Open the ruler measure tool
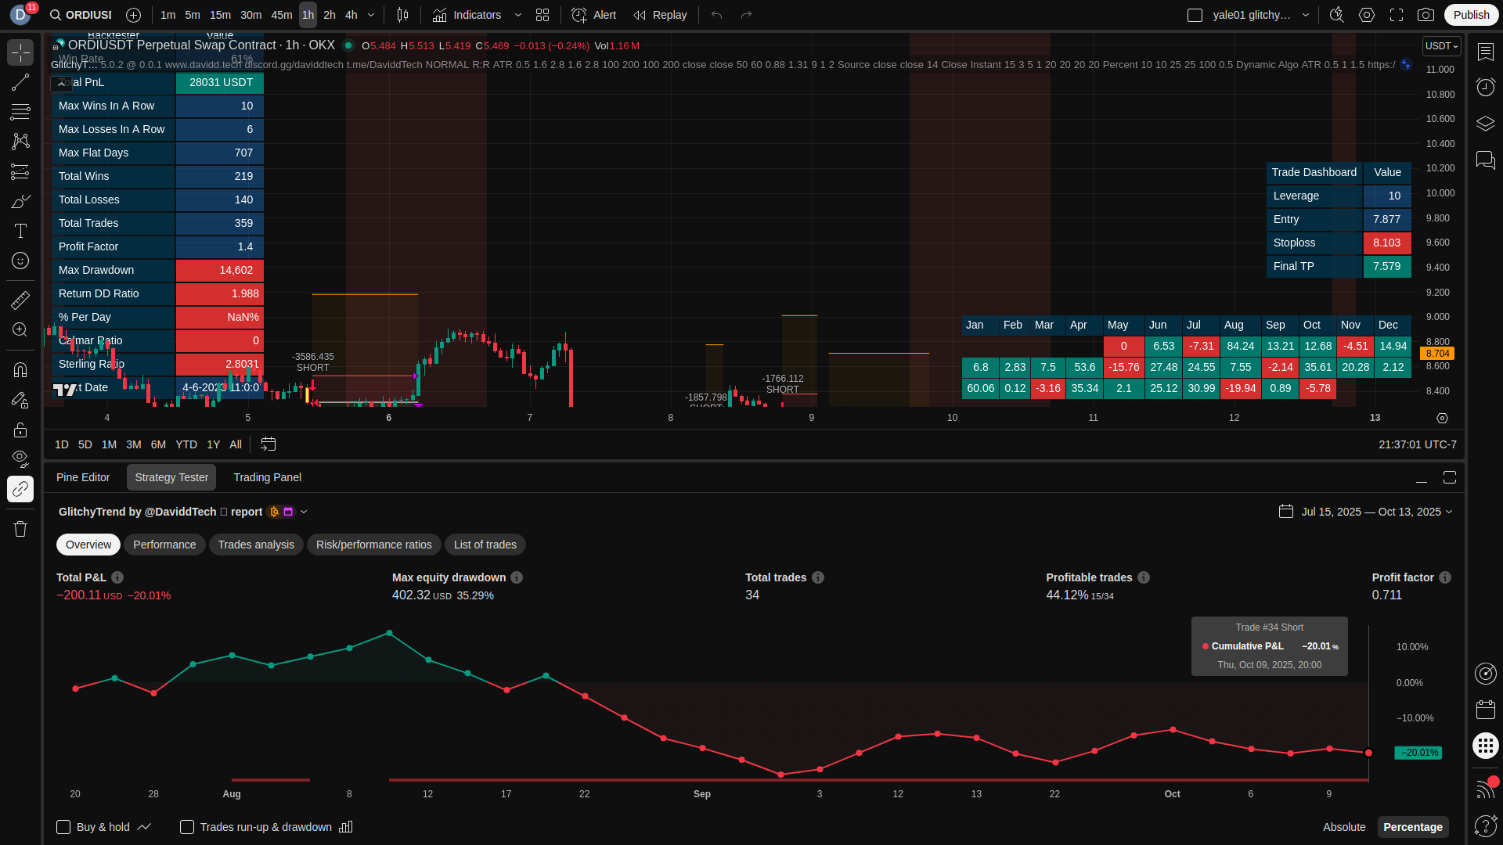The width and height of the screenshot is (1503, 845). coord(20,300)
